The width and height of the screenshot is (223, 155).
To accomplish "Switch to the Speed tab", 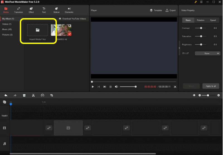I will (213, 20).
